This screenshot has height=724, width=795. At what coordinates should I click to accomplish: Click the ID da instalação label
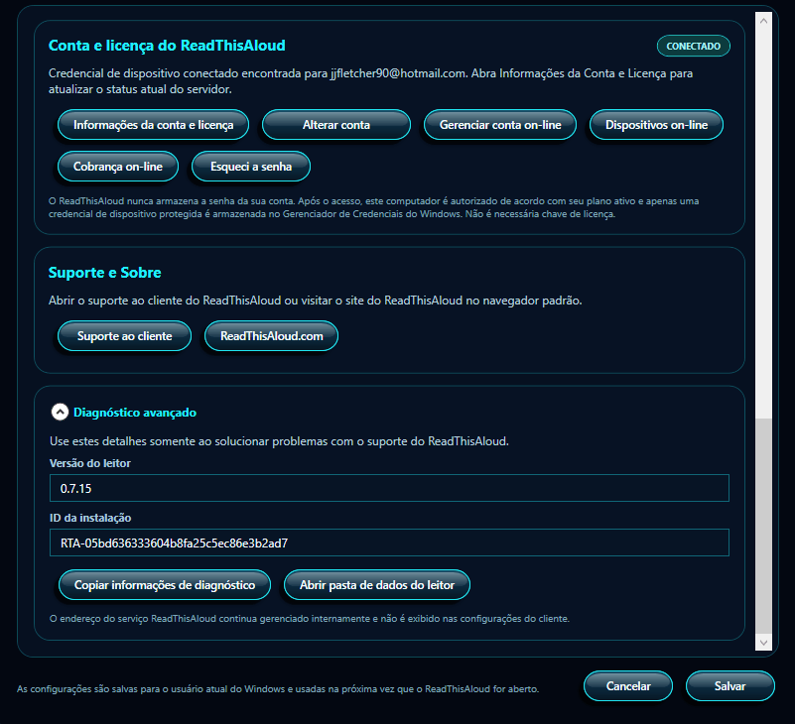90,518
